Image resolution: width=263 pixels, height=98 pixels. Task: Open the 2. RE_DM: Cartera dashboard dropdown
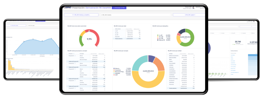(x=136, y=15)
